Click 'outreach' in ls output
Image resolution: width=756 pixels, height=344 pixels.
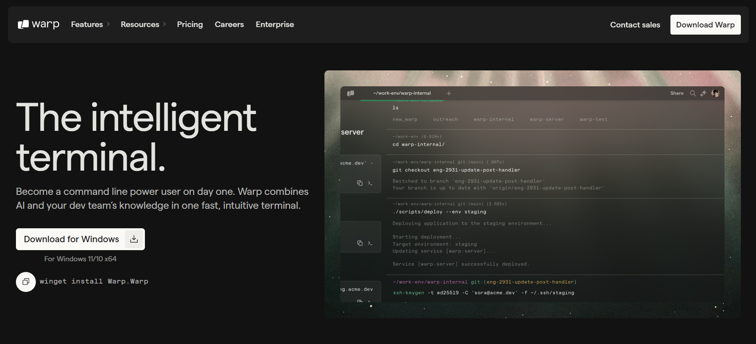(x=445, y=119)
